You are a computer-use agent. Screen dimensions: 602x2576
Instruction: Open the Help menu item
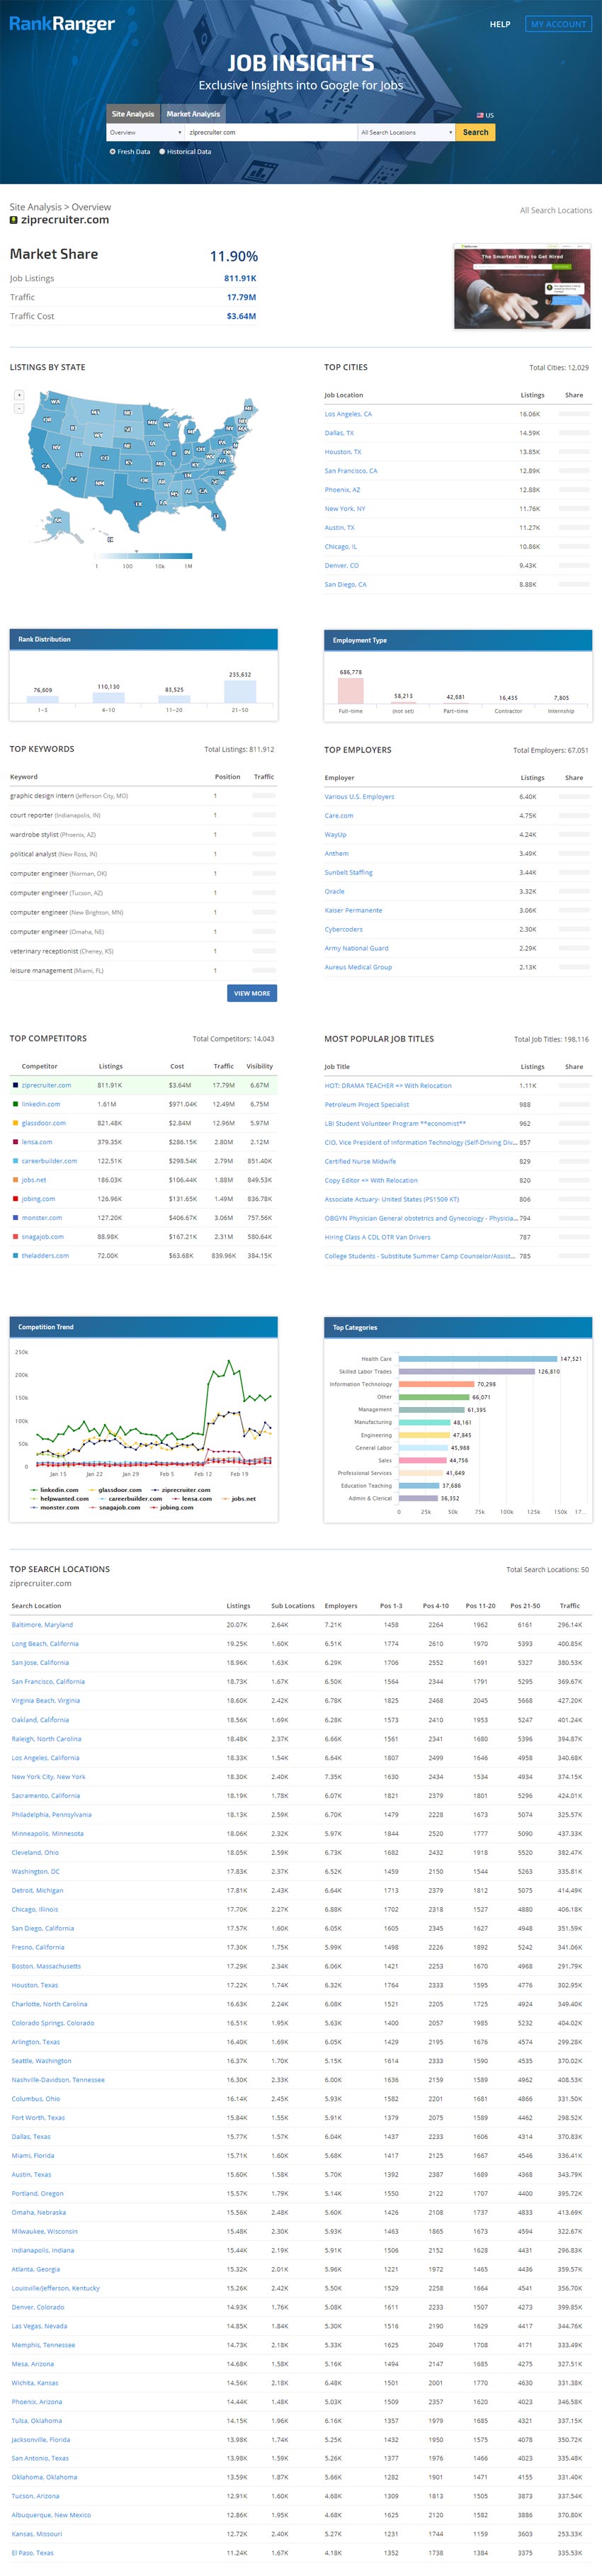[x=500, y=24]
